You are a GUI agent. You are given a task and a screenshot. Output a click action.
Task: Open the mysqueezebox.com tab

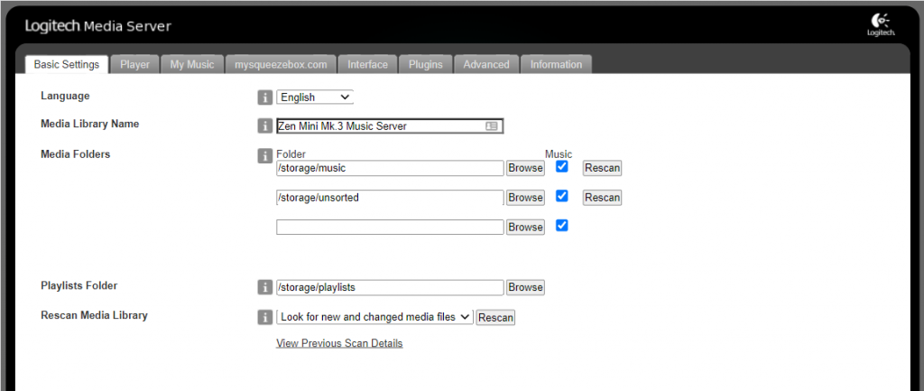[x=281, y=64]
